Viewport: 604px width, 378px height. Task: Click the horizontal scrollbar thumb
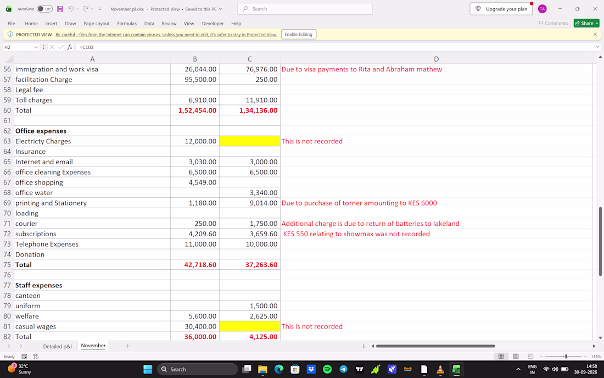tap(435, 346)
